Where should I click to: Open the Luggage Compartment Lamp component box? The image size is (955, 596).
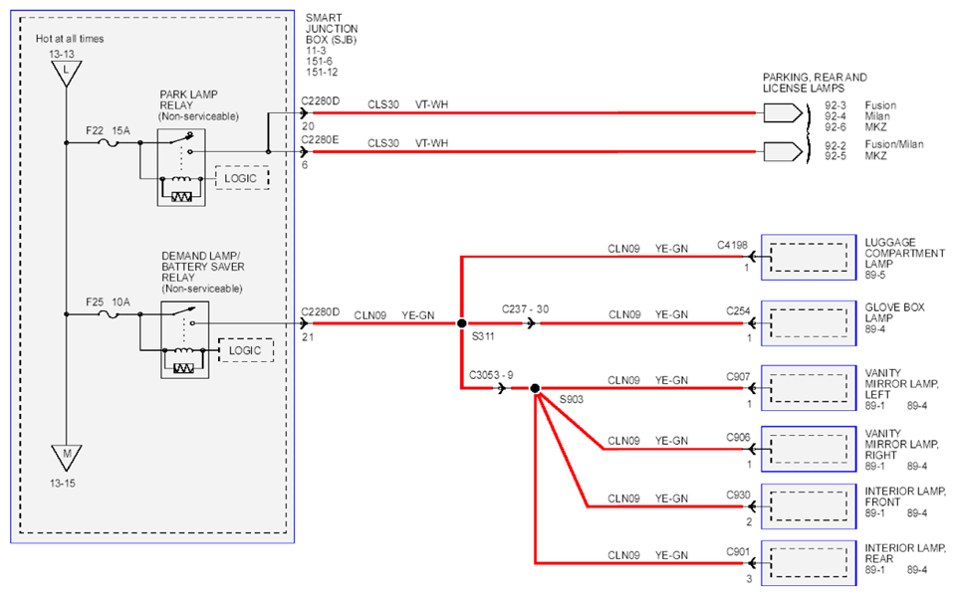point(809,258)
